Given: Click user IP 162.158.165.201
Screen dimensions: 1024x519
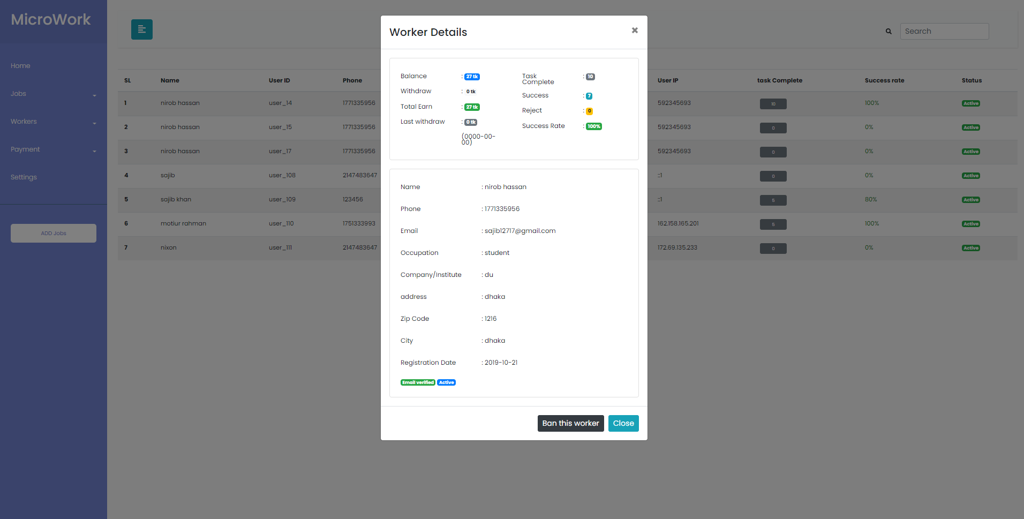Looking at the screenshot, I should pos(678,223).
